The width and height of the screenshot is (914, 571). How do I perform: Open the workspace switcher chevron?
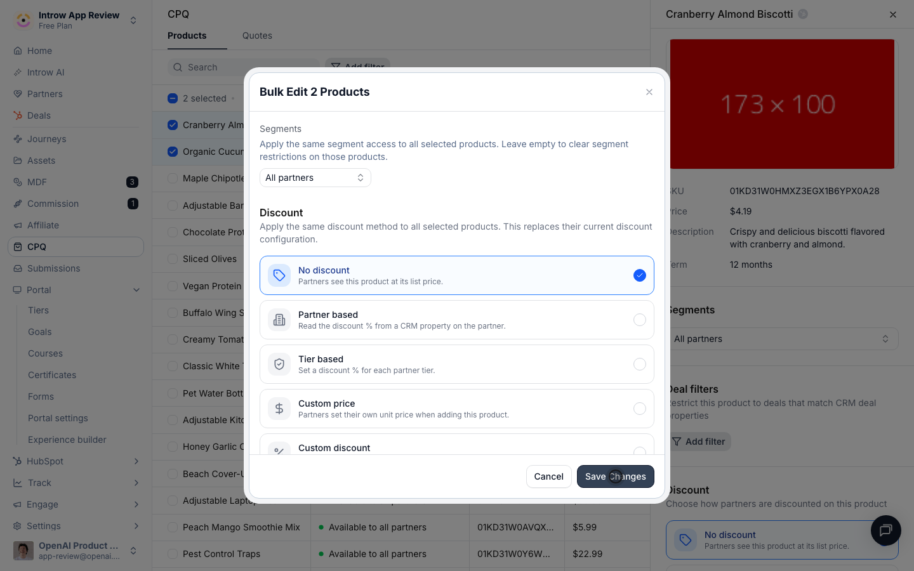[133, 20]
